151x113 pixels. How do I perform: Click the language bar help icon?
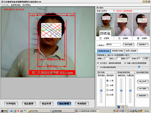pos(123,107)
